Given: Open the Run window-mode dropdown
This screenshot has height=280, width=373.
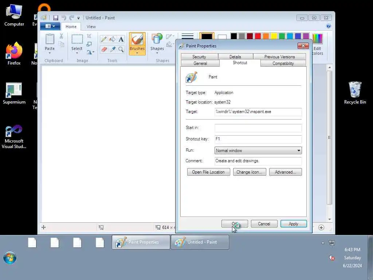Looking at the screenshot, I should [258, 150].
